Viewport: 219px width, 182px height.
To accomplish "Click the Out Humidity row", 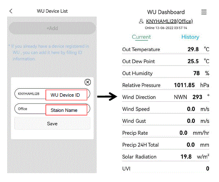I will click(x=165, y=73).
